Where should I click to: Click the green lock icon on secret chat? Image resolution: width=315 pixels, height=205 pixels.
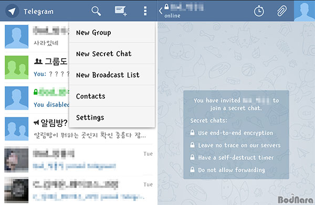point(36,92)
